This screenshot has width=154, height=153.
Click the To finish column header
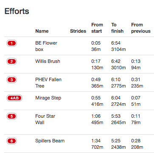click(117, 28)
